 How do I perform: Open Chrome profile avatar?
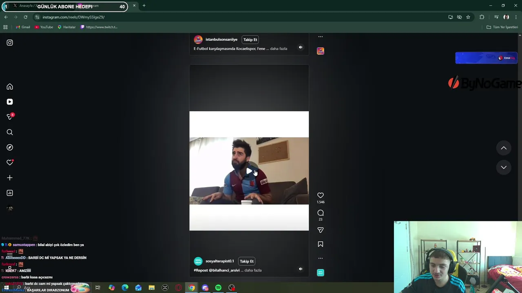(506, 17)
